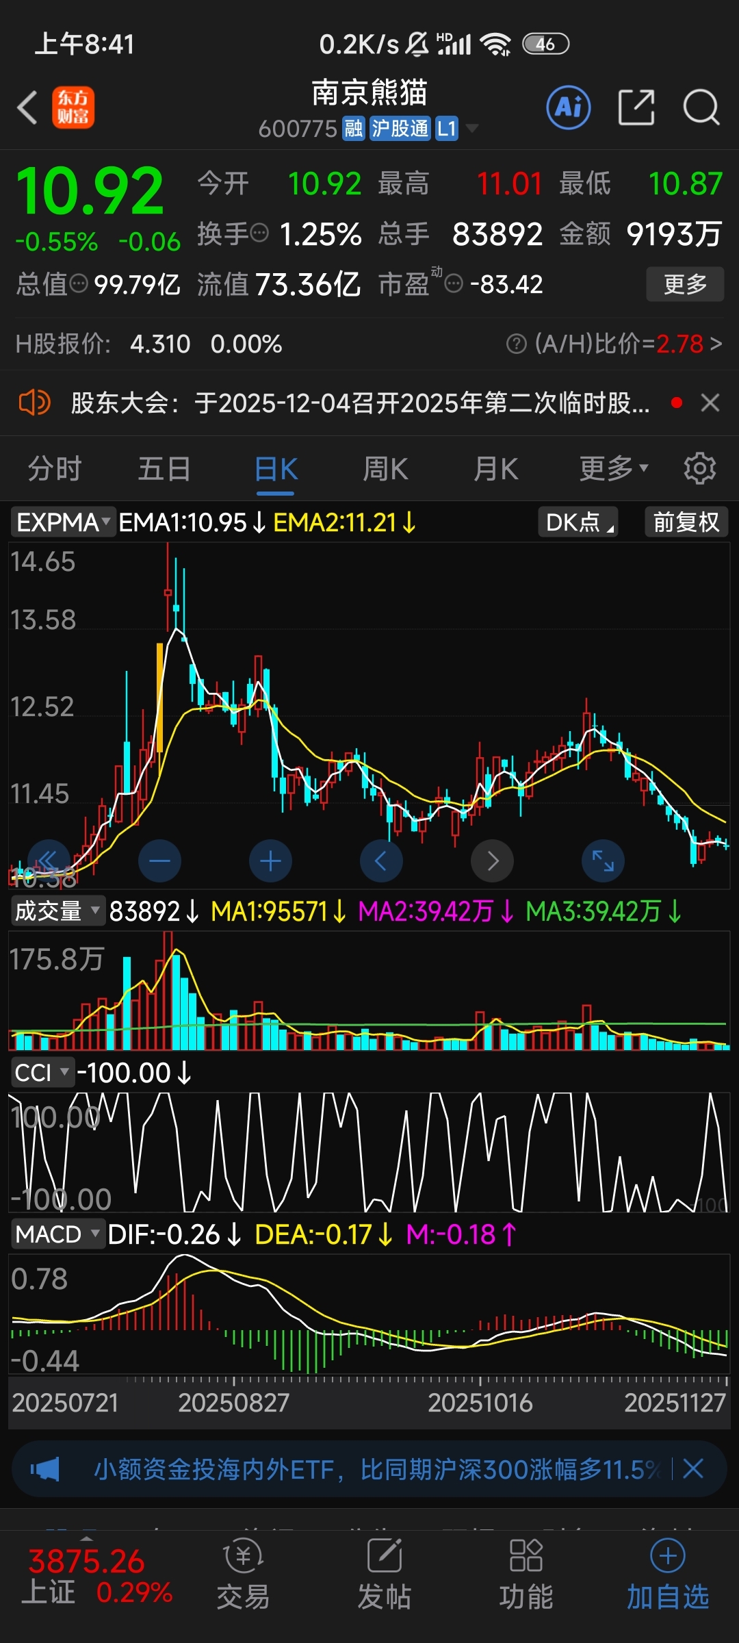Open the 功能 functions icon

click(x=526, y=1574)
